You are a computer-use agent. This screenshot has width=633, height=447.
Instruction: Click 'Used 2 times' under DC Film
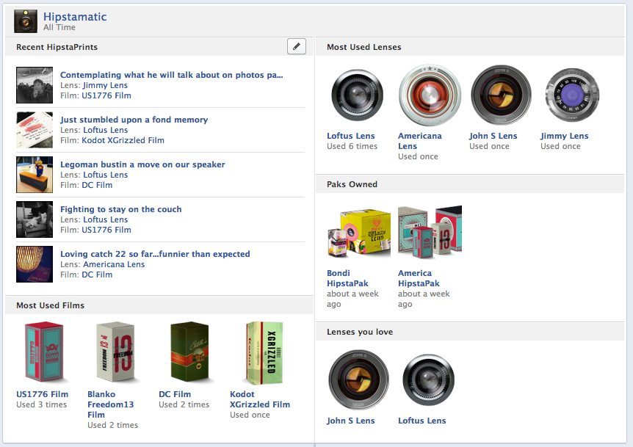pyautogui.click(x=184, y=404)
